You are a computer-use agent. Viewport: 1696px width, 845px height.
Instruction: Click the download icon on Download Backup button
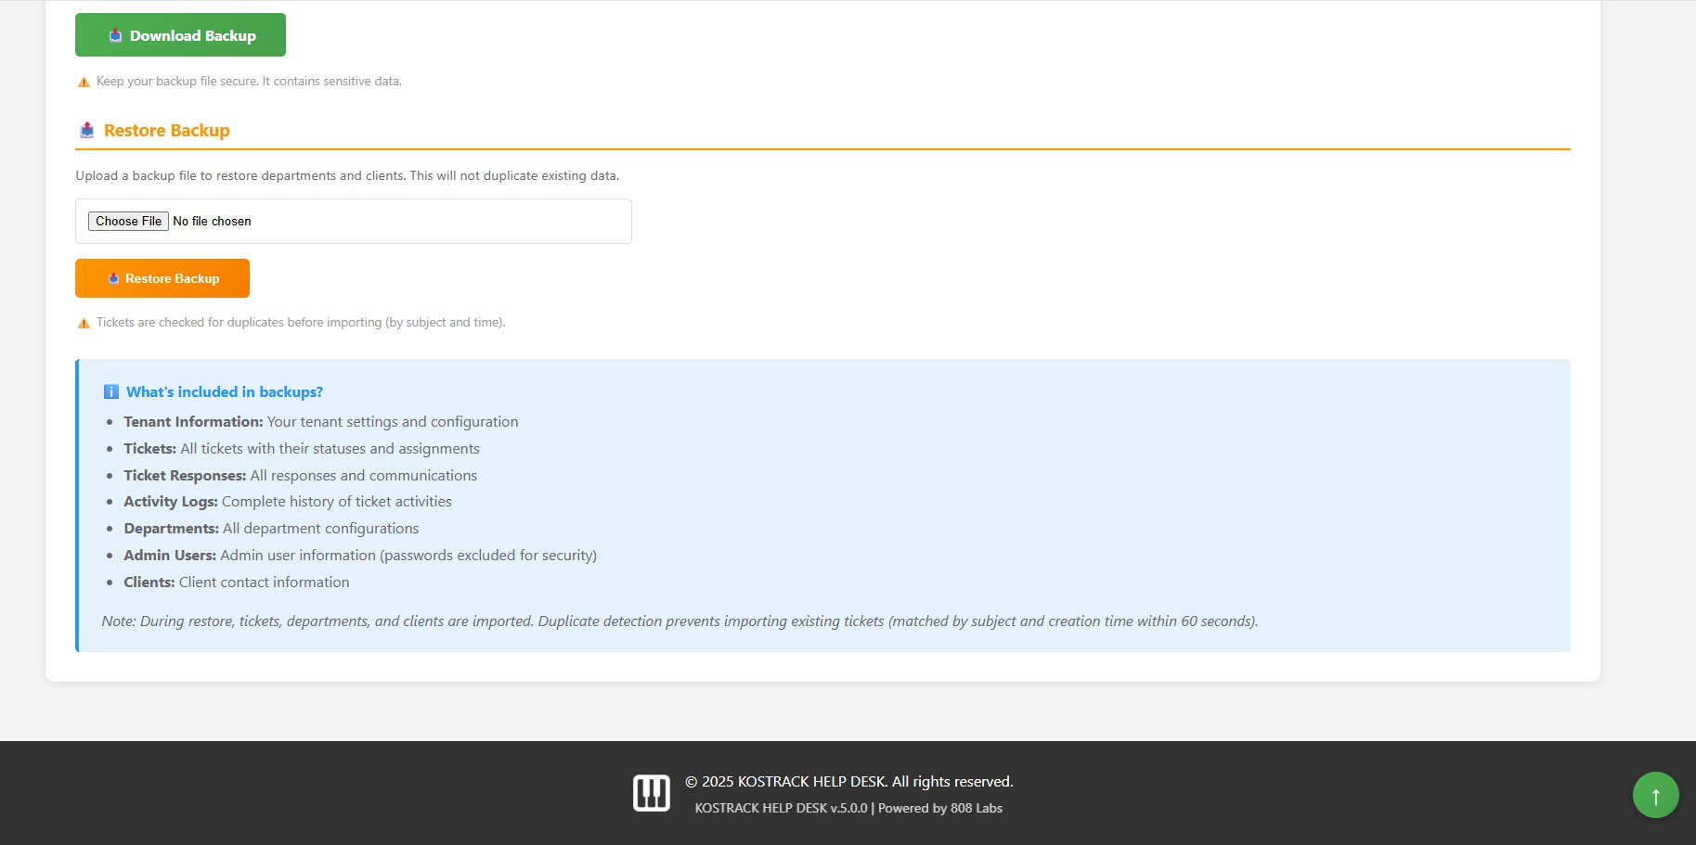114,34
